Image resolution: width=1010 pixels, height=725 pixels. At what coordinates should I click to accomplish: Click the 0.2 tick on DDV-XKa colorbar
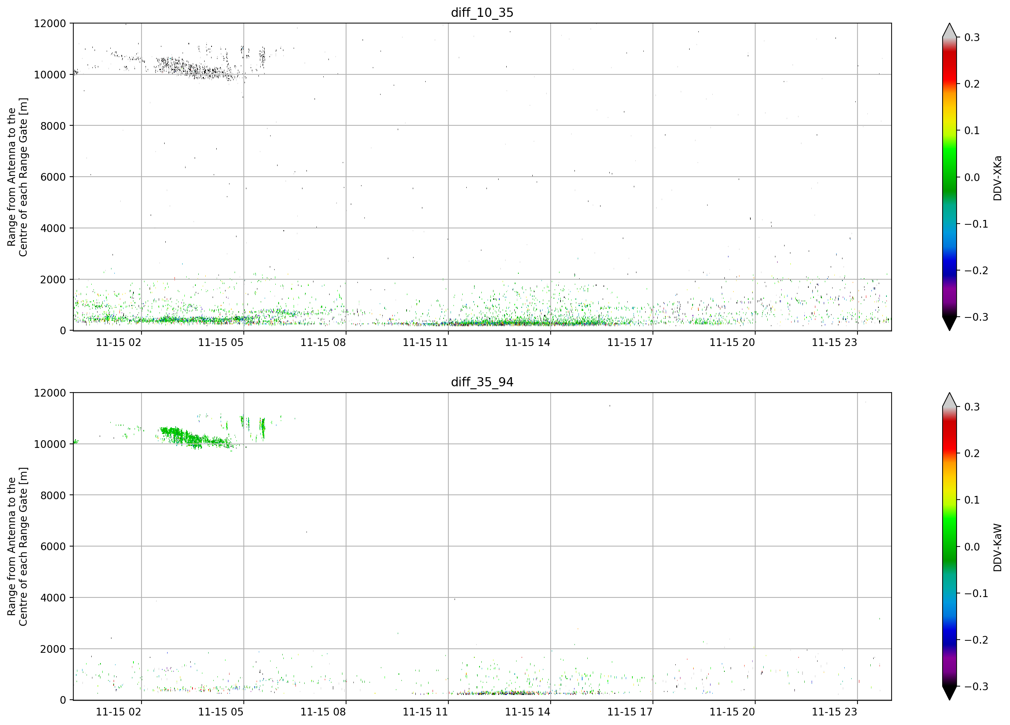(x=972, y=84)
